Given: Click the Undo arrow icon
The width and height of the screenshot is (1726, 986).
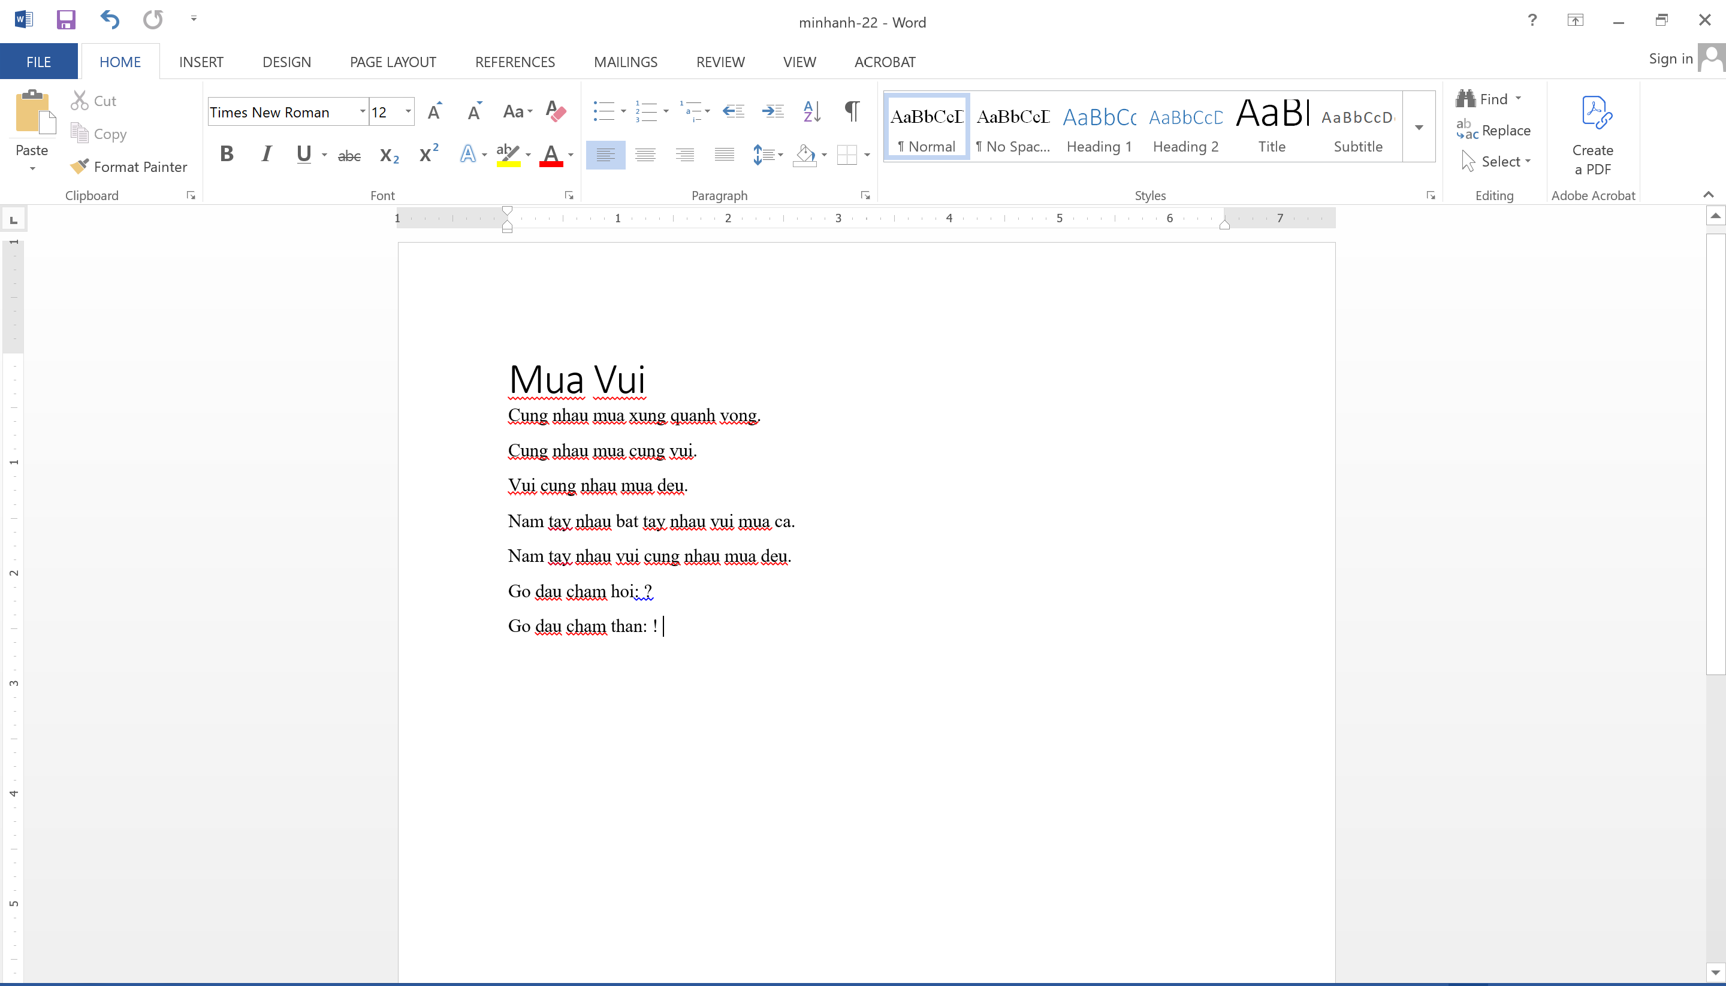Looking at the screenshot, I should [x=109, y=20].
